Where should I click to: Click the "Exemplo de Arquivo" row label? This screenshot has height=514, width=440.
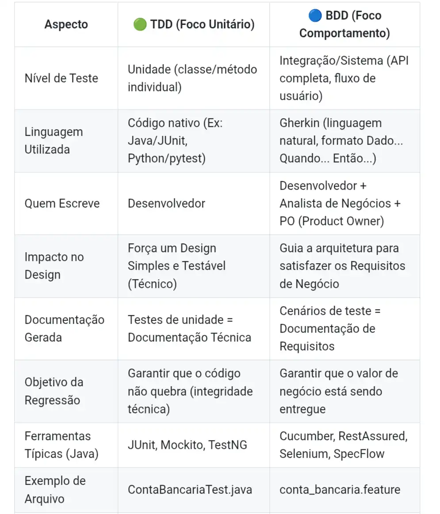coord(55,490)
